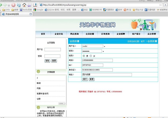Open 迅雷电影 bookmark
168x118 pixels.
click(150, 10)
